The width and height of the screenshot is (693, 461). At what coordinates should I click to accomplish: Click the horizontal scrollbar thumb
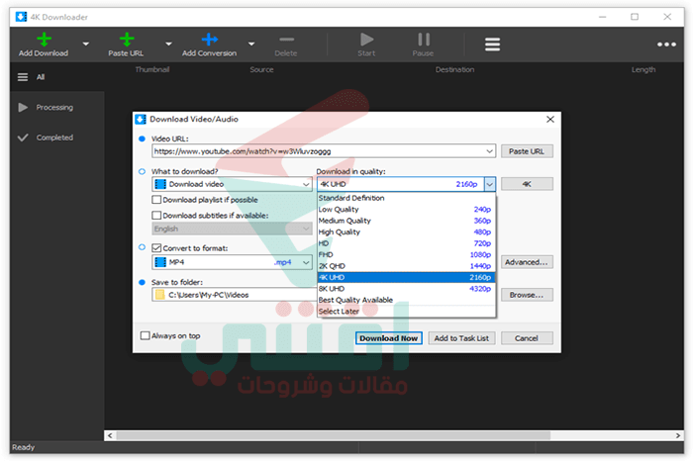coord(334,435)
